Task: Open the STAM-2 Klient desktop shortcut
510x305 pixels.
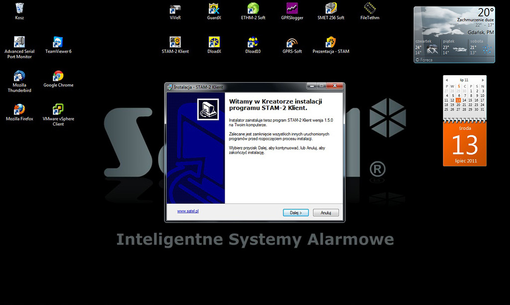Action: tap(175, 42)
